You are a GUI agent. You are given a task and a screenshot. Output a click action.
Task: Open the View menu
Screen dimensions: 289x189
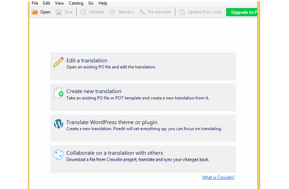point(59,3)
